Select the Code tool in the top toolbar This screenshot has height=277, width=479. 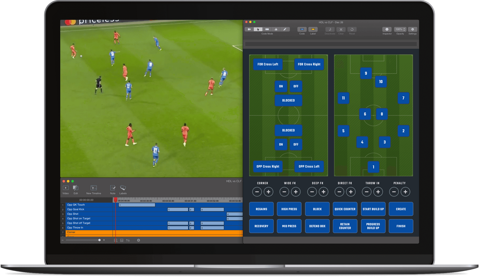click(301, 29)
